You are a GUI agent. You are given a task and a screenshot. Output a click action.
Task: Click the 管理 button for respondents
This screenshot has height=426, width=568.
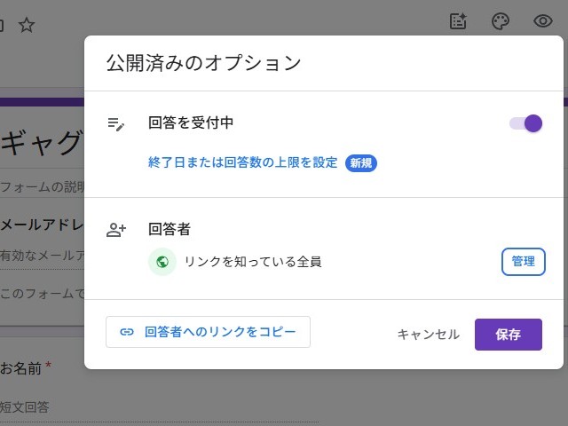[x=523, y=262]
